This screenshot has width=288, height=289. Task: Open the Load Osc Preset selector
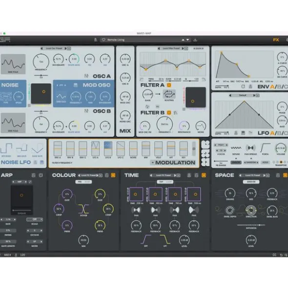(x=54, y=48)
